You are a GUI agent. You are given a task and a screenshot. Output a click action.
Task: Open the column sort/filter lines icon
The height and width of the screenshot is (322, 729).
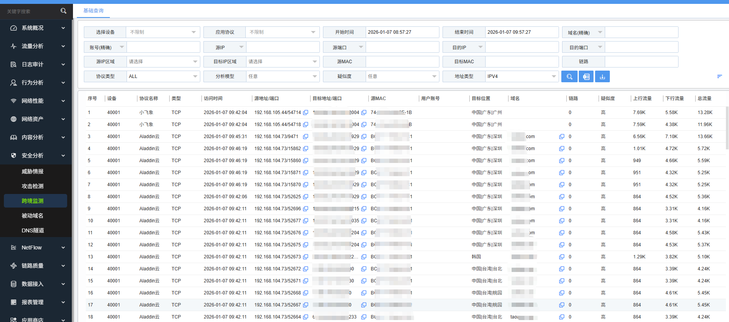click(719, 76)
